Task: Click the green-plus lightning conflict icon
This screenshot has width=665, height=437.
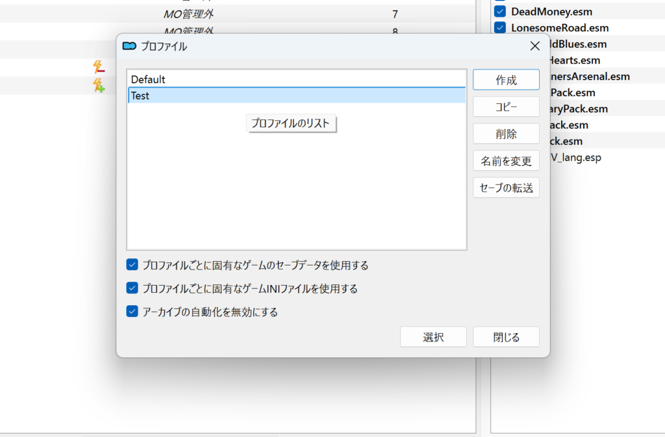Action: point(99,85)
